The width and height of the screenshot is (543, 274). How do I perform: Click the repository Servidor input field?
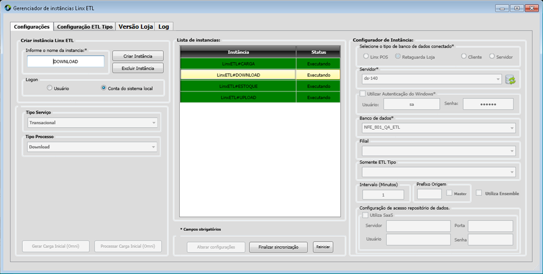coord(419,226)
